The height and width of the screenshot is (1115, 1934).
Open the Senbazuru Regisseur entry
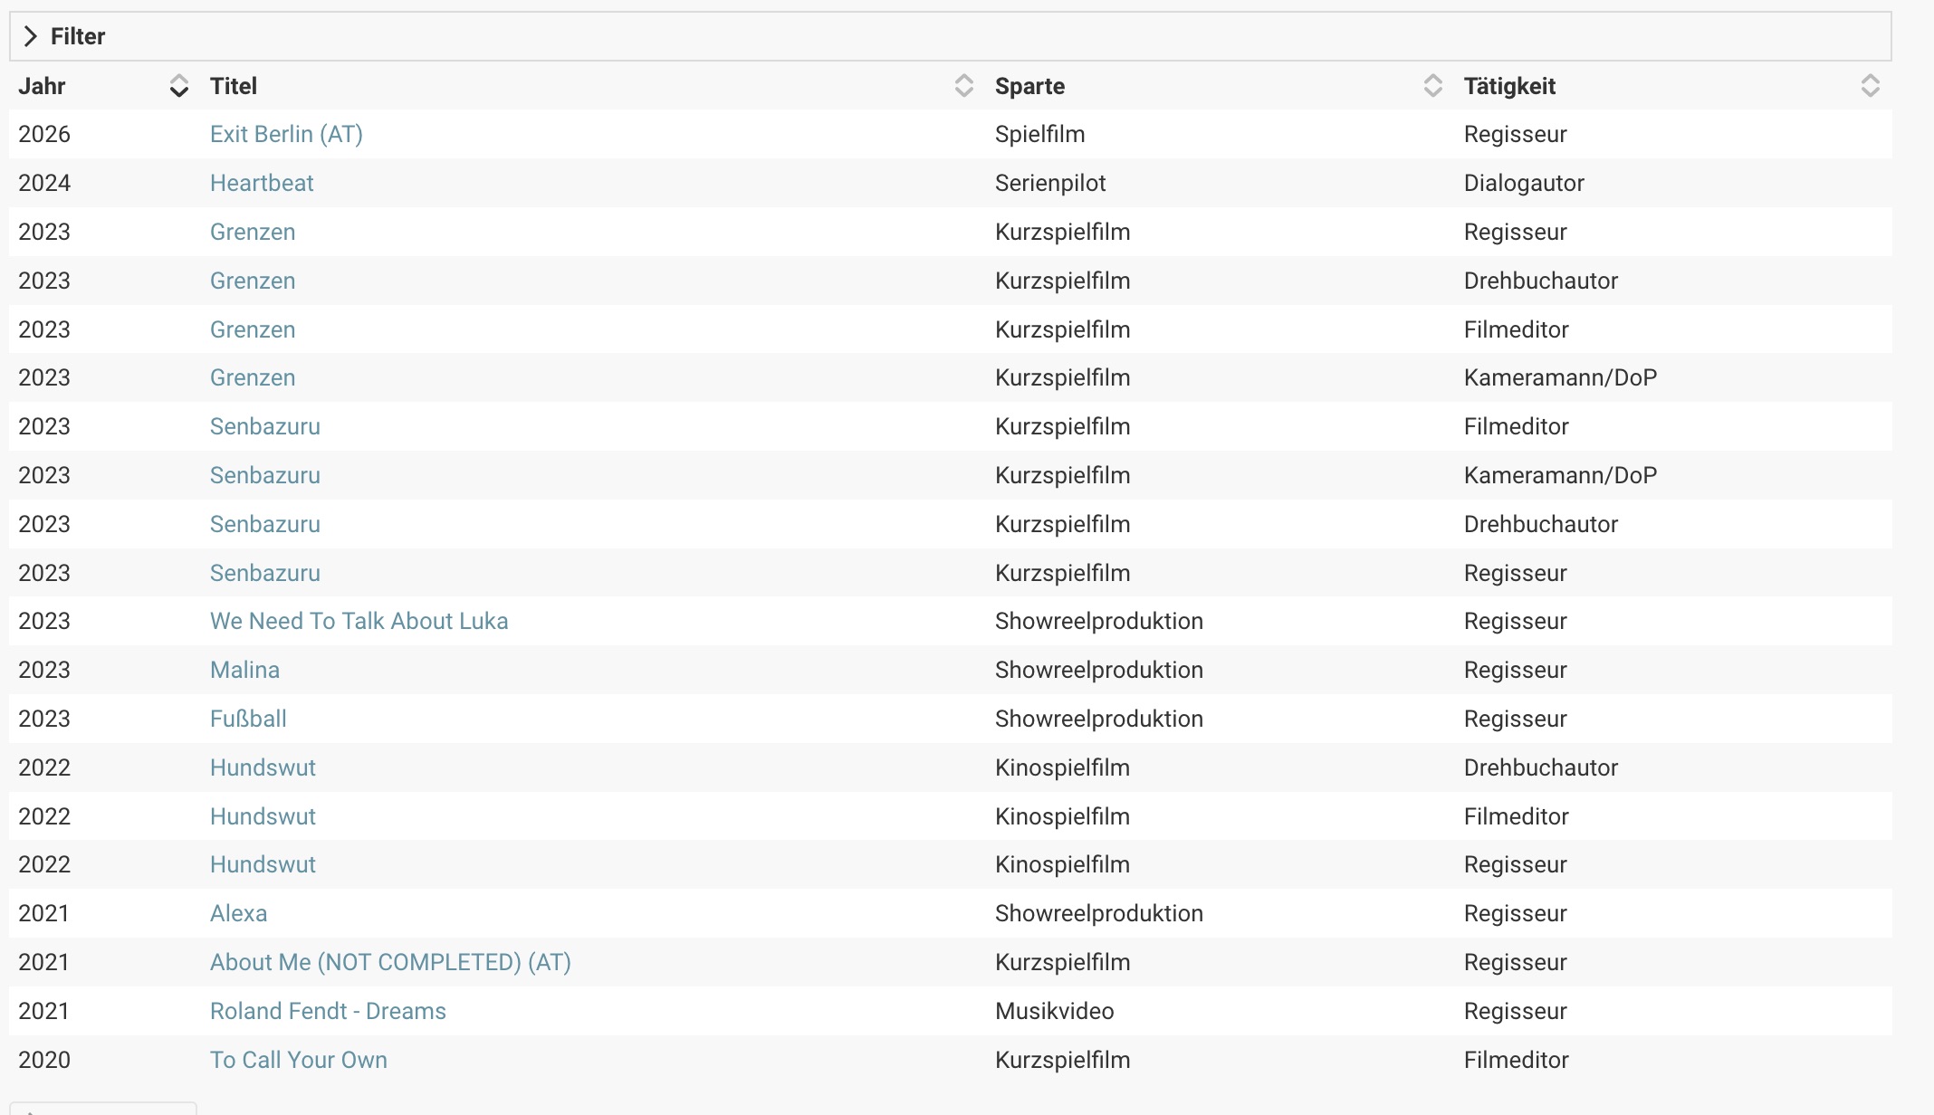(264, 572)
